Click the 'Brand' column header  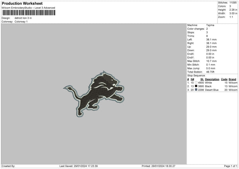232,79
